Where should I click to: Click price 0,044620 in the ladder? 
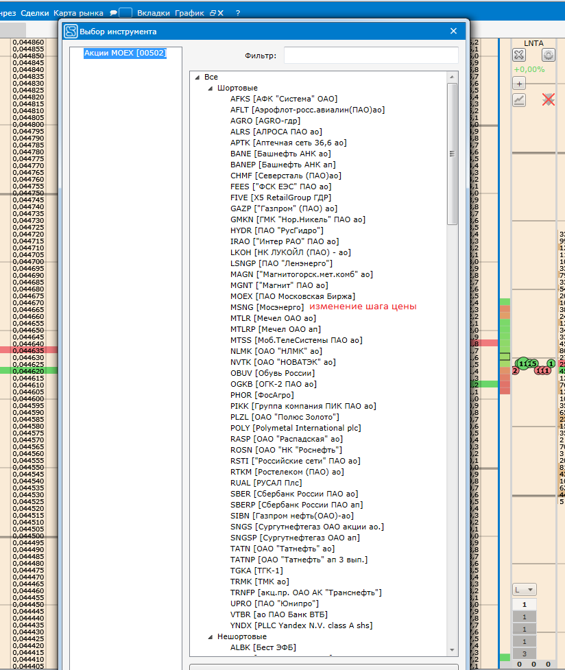pyautogui.click(x=28, y=371)
